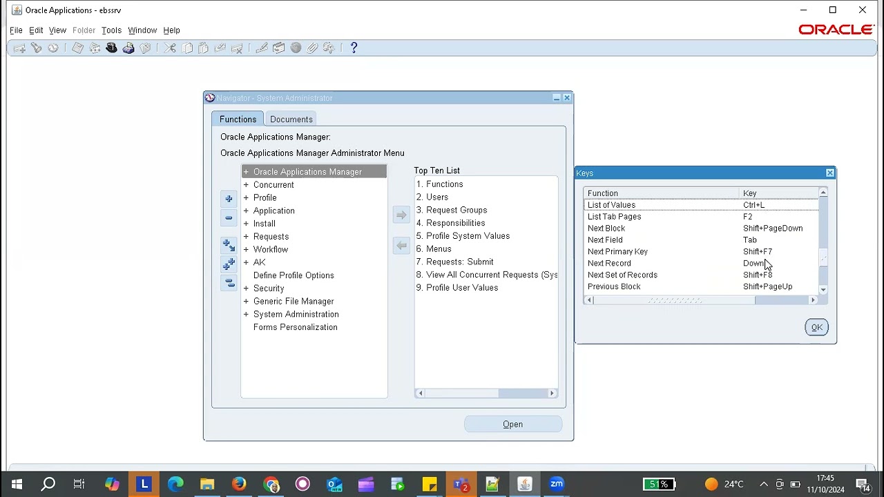Click the Close Form toolbar icon
This screenshot has width=884, height=497.
tap(145, 48)
